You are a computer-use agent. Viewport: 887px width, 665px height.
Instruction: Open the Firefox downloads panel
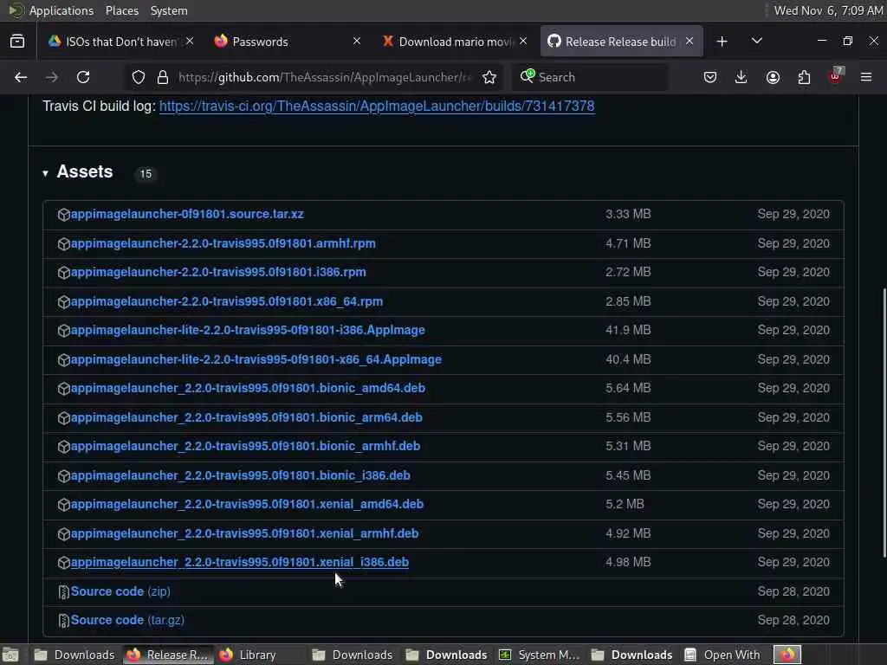pyautogui.click(x=741, y=77)
